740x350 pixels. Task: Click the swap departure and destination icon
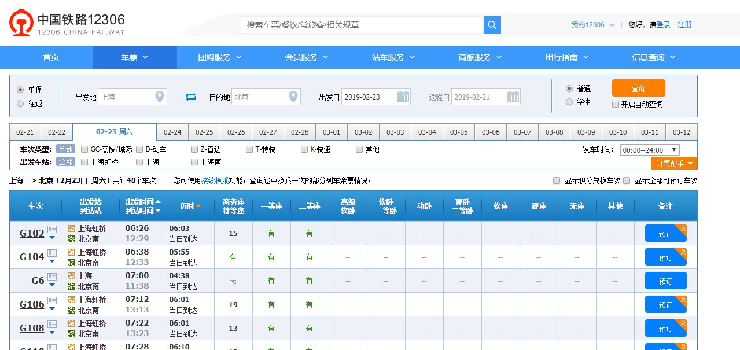coord(190,97)
